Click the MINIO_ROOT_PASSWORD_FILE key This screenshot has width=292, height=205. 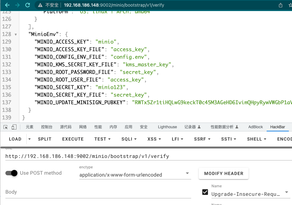point(74,72)
